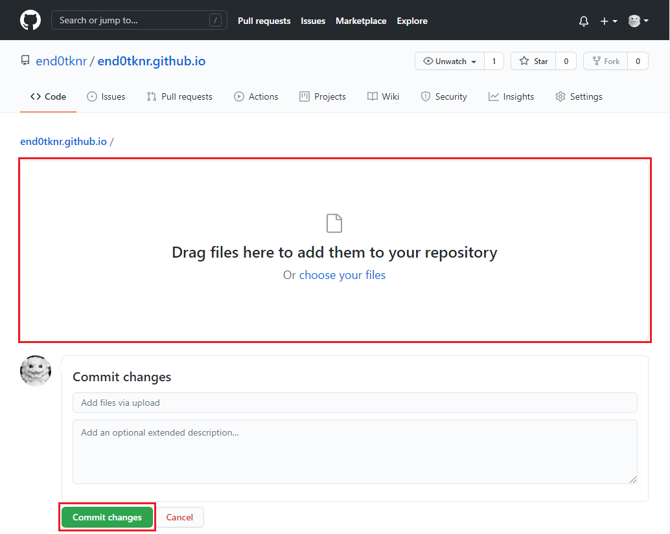The image size is (670, 534).
Task: Click the Settings gear icon
Action: point(560,97)
